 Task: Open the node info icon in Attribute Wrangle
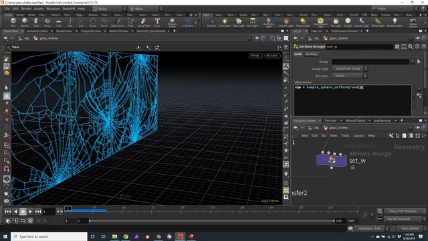[417, 47]
